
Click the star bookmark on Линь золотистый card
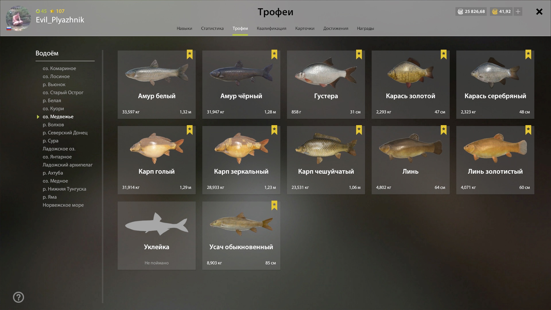[528, 130]
